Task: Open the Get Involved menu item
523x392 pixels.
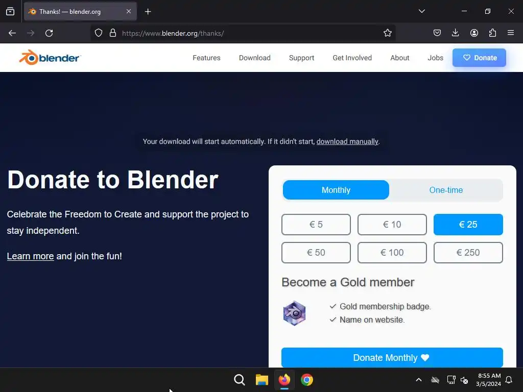Action: point(352,58)
